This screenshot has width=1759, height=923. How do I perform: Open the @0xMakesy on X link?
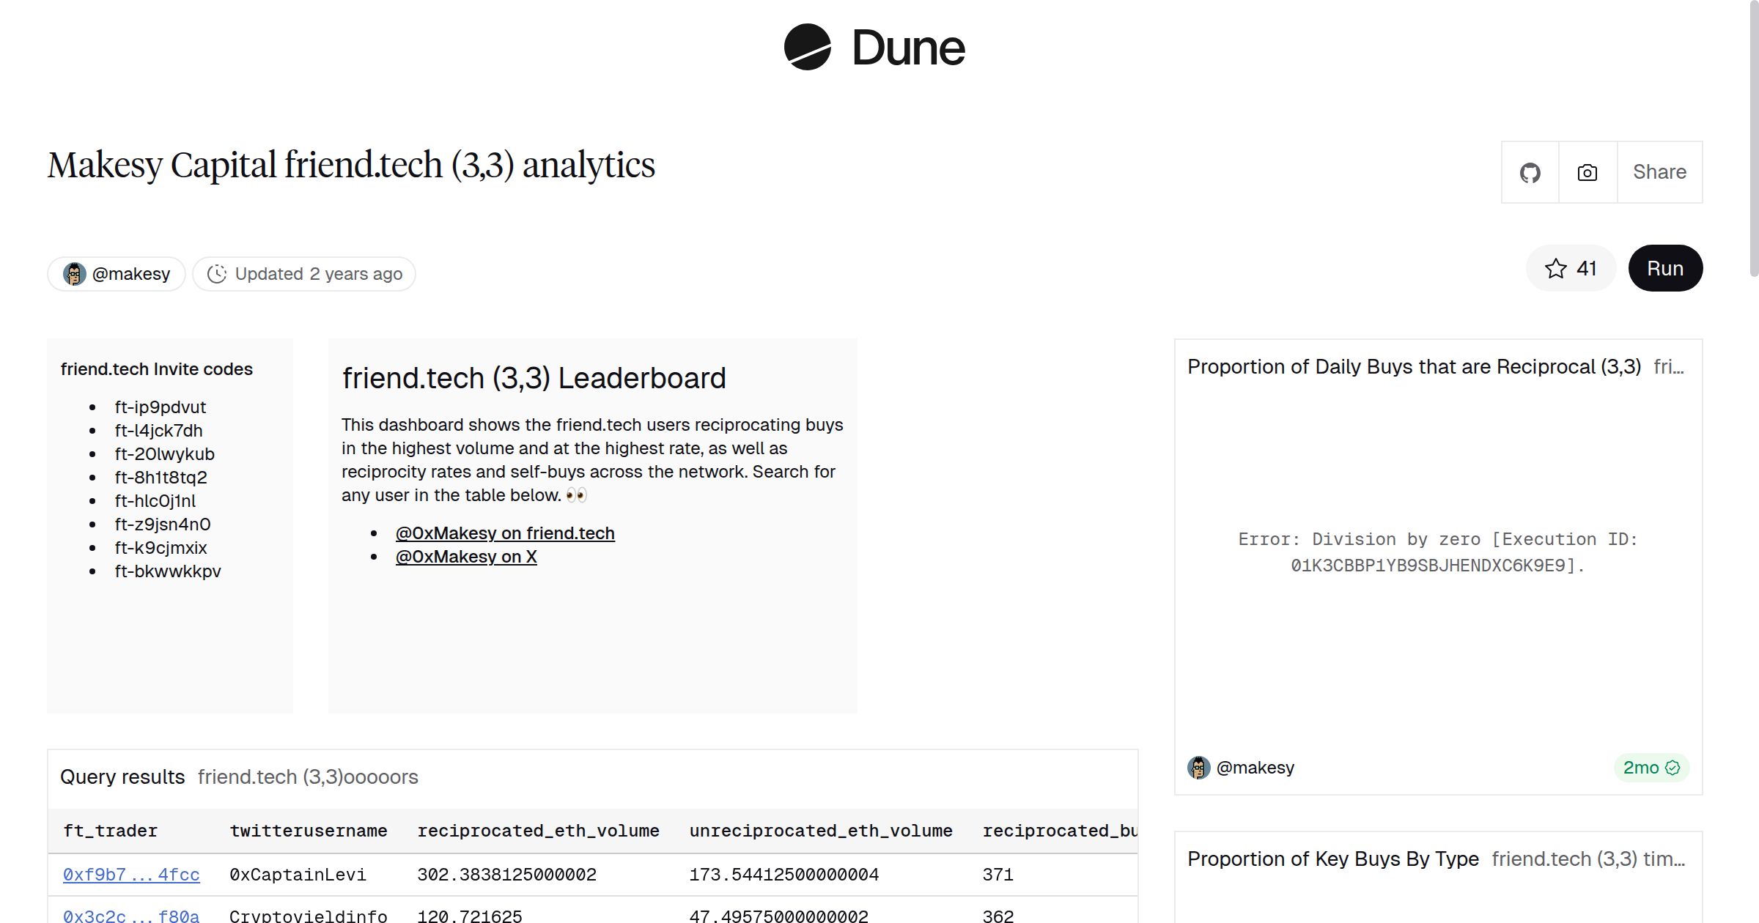pyautogui.click(x=466, y=556)
